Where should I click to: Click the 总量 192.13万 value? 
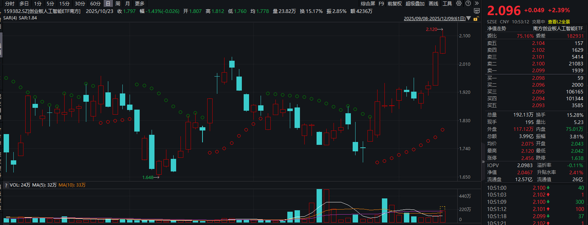coord(523,115)
